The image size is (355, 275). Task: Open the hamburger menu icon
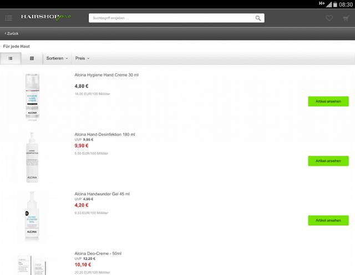[9, 18]
